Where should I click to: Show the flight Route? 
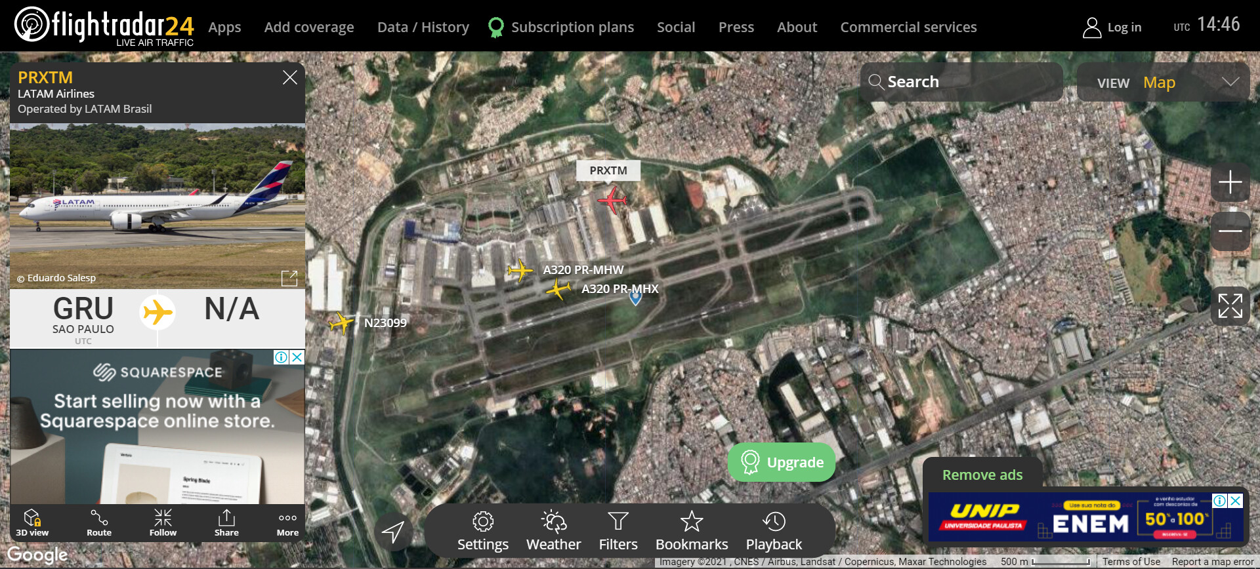click(99, 522)
